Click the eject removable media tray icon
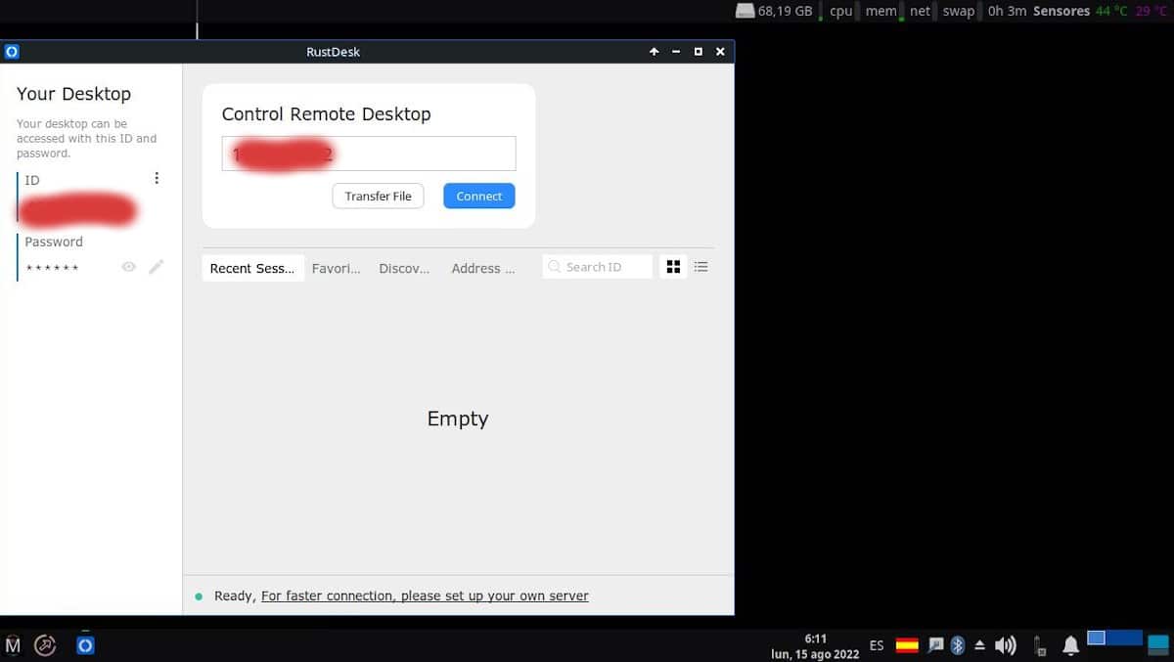The image size is (1174, 662). coord(980,645)
